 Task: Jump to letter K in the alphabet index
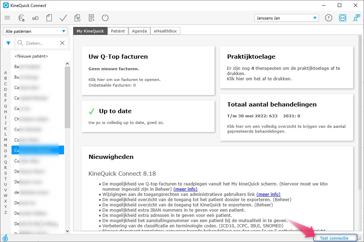(x=6, y=129)
